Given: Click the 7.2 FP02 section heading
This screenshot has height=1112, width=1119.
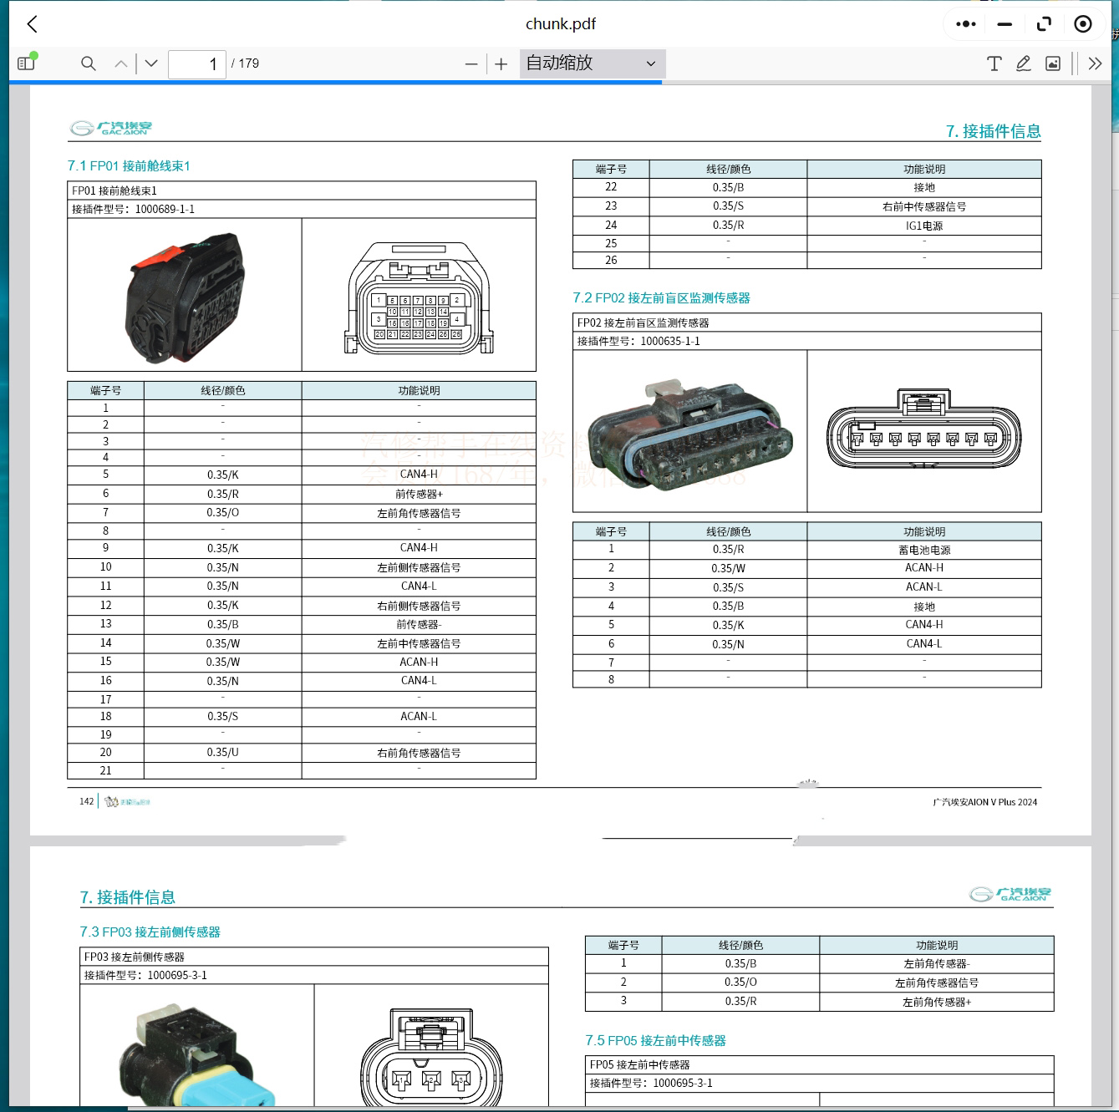Looking at the screenshot, I should coord(661,298).
